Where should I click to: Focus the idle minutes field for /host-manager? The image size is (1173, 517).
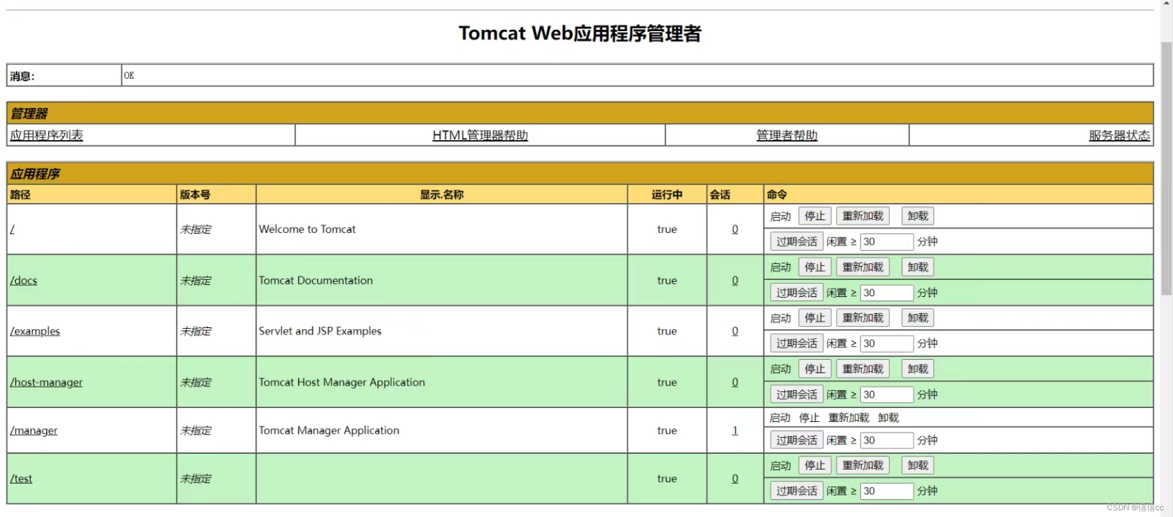coord(887,394)
